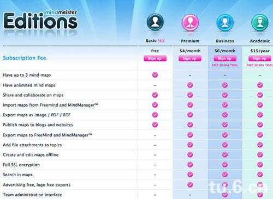Sign up for the $6/month Business plan
This screenshot has height=199, width=273.
pos(225,58)
